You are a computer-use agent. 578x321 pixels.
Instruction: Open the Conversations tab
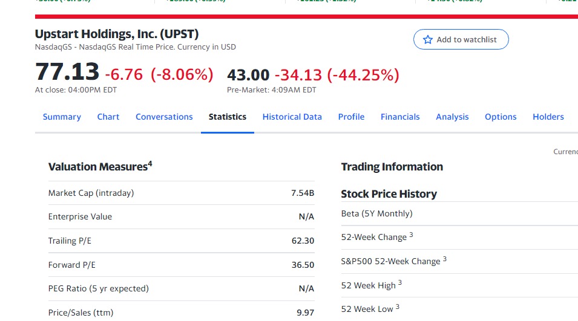point(164,117)
